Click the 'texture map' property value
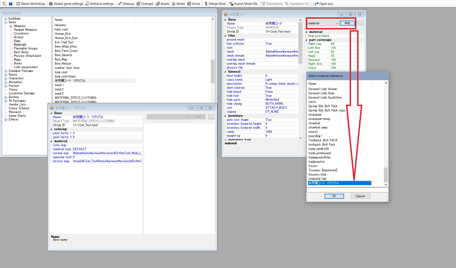 pos(107,161)
